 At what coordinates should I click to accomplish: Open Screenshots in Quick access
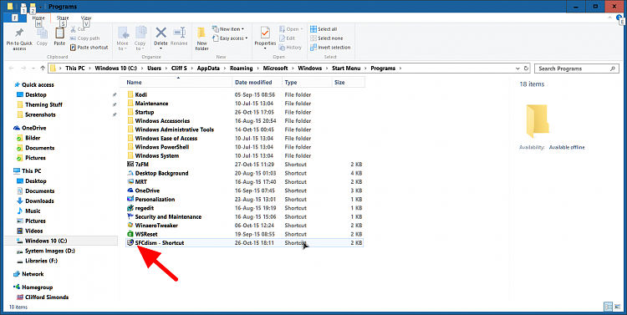pyautogui.click(x=40, y=114)
